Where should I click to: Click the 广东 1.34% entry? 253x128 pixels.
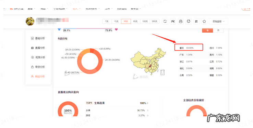point(186,55)
